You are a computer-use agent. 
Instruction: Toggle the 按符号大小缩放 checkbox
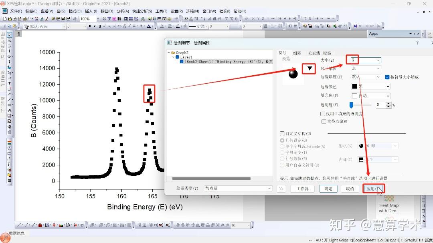387,76
